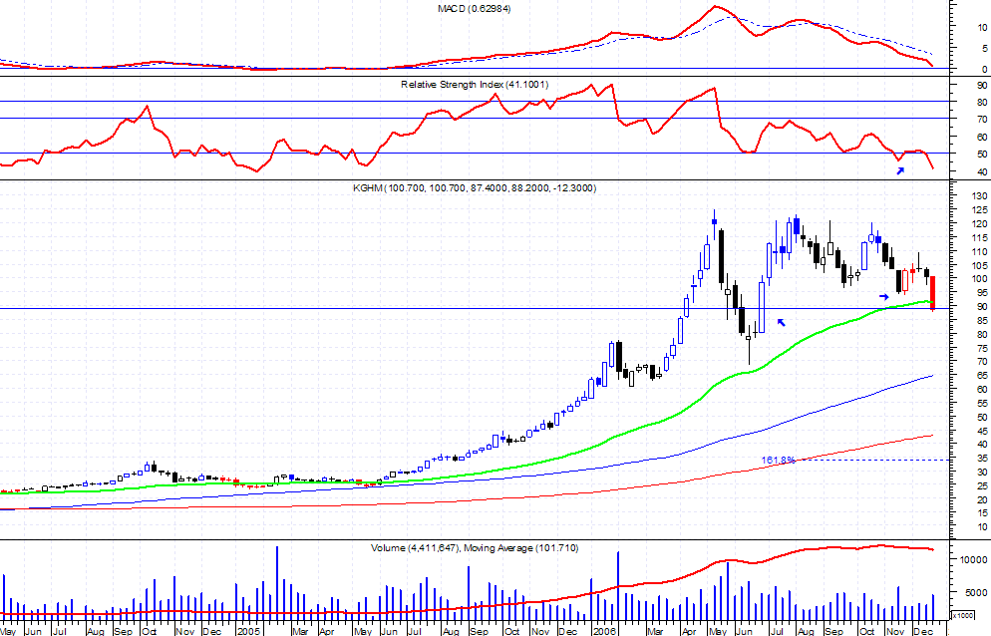
Task: Click the 5 value on MACD axis
Action: point(985,49)
